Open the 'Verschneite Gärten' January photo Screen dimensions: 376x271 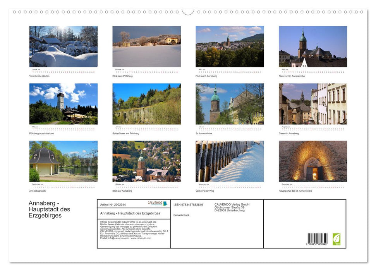coord(63,46)
